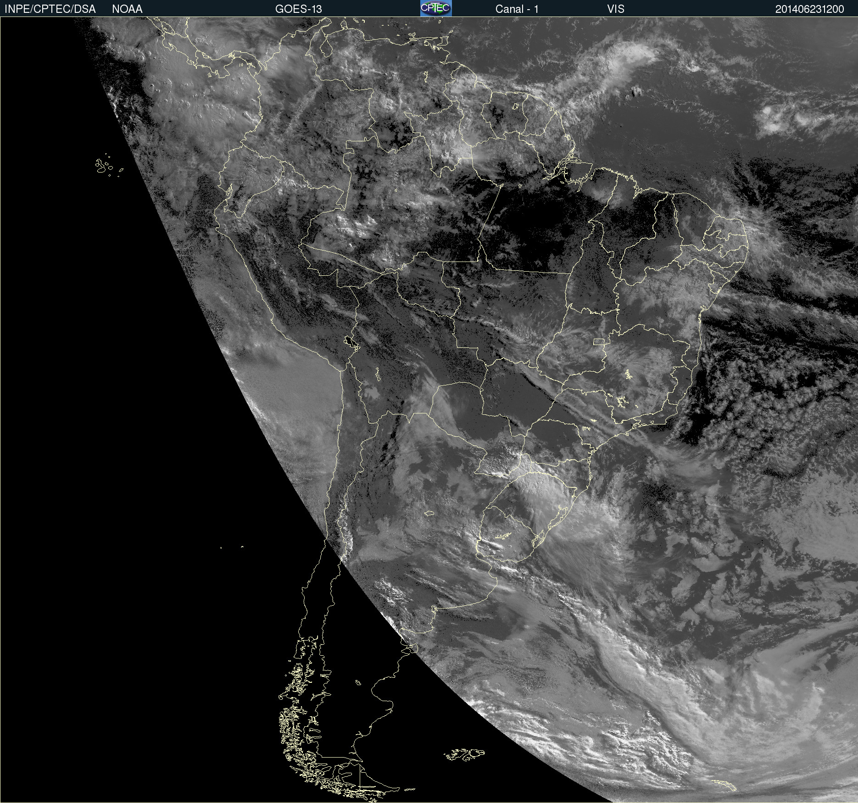Click the 201406231200 timestamp
Viewport: 858px width, 803px height.
tap(809, 9)
